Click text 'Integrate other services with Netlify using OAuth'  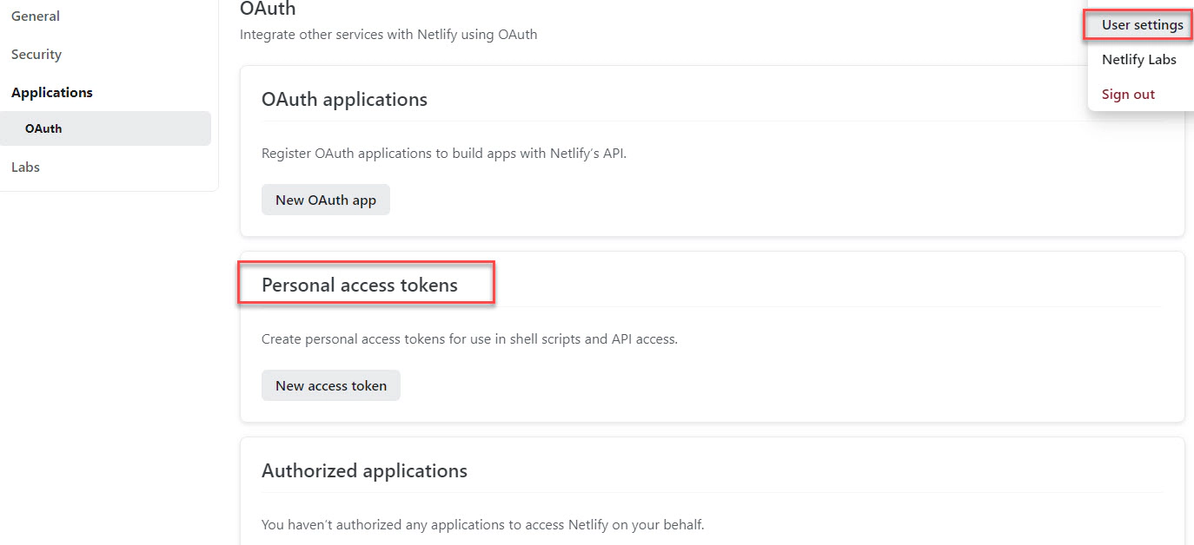388,35
